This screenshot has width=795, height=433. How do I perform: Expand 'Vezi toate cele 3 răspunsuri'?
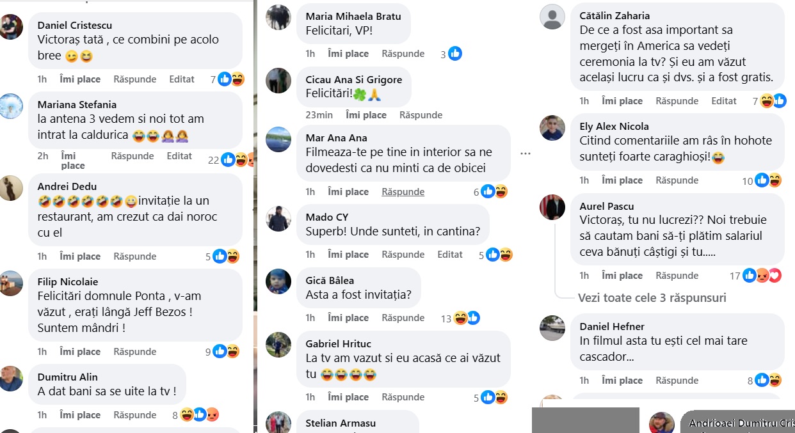652,298
